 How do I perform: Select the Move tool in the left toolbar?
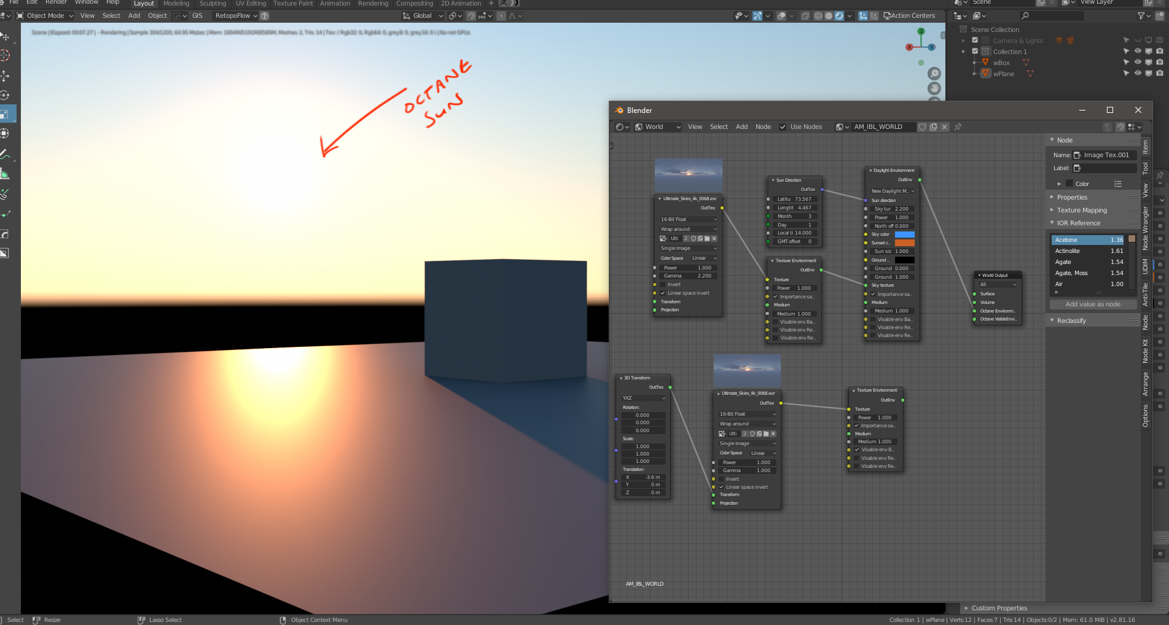(x=5, y=76)
